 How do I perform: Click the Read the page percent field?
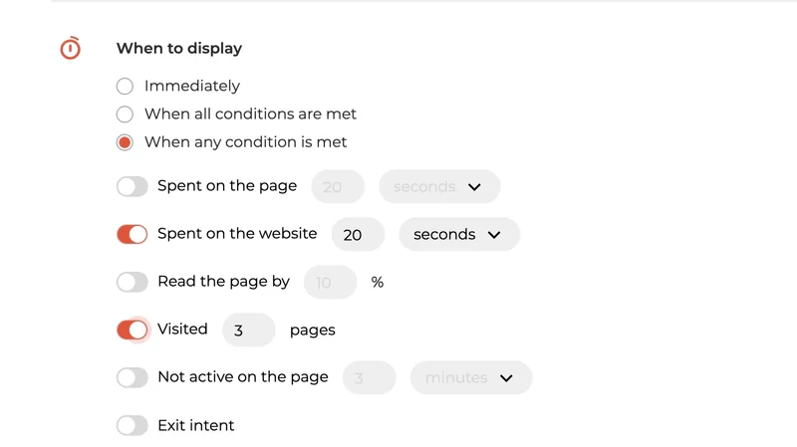[330, 282]
